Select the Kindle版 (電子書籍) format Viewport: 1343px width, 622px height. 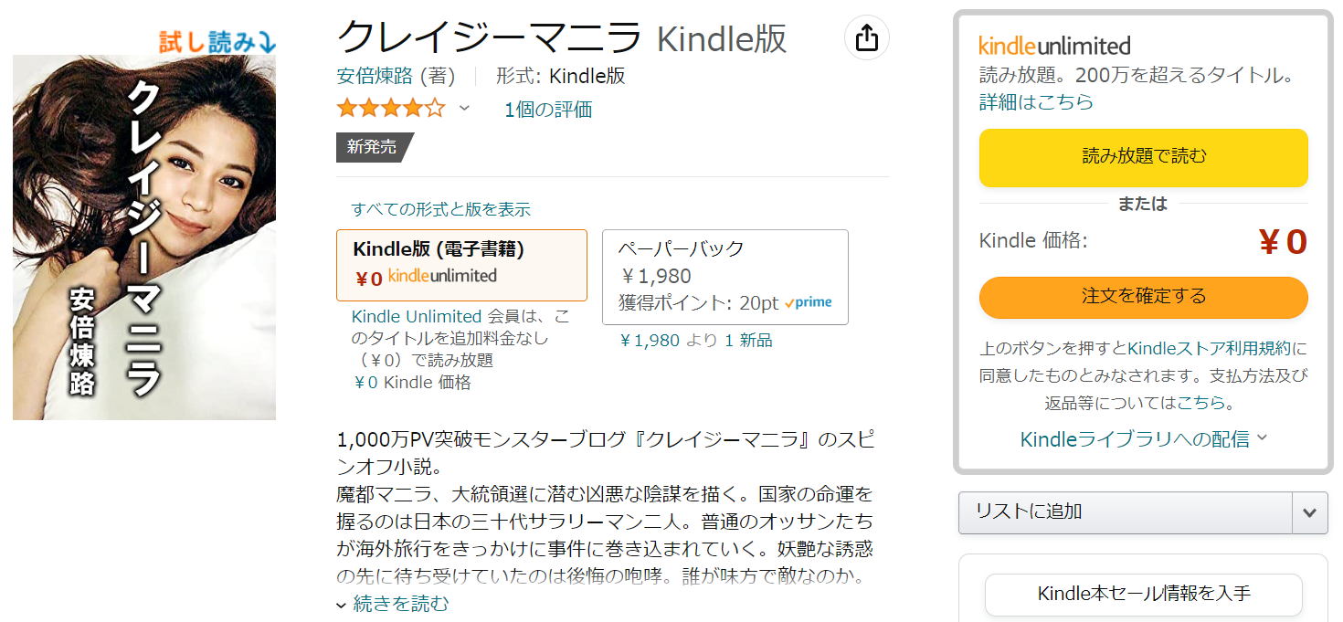(461, 265)
